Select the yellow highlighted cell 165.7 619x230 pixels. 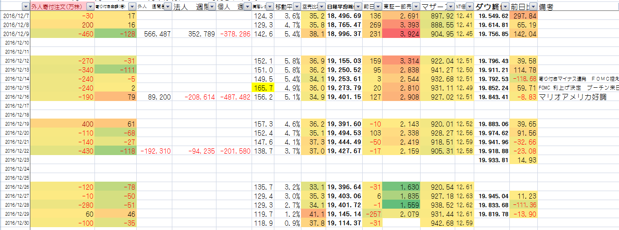point(263,89)
